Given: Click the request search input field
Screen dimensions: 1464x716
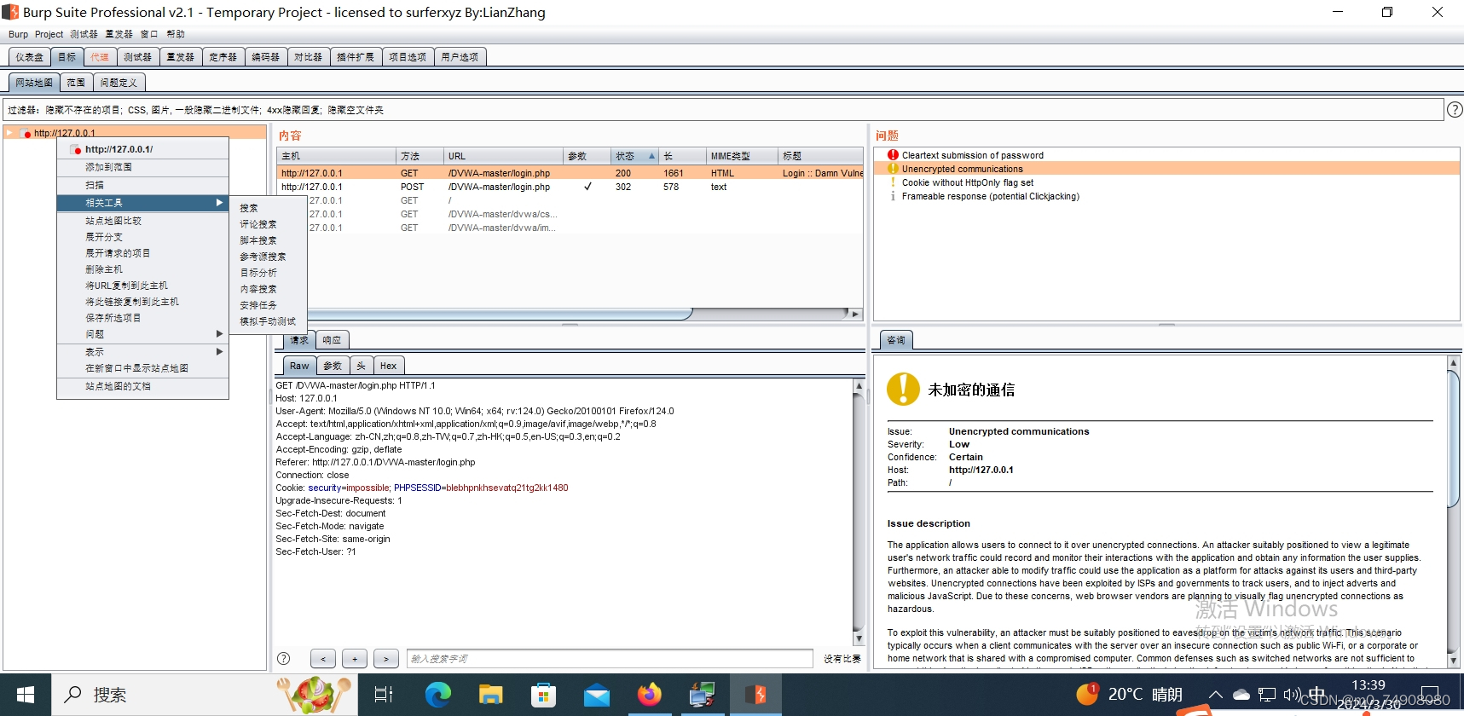Looking at the screenshot, I should (x=610, y=659).
